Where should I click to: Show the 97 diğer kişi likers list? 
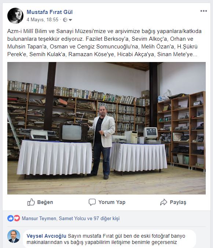106,218
